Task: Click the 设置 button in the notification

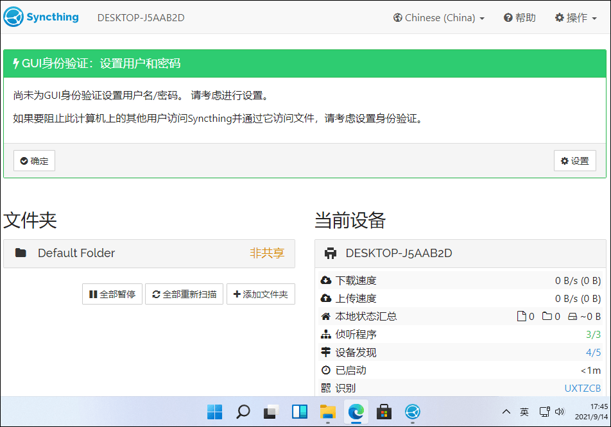Action: tap(575, 161)
